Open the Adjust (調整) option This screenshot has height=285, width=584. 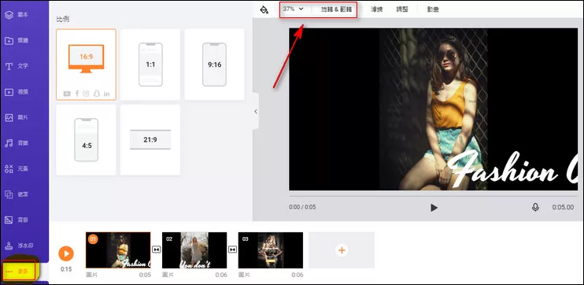pyautogui.click(x=402, y=9)
